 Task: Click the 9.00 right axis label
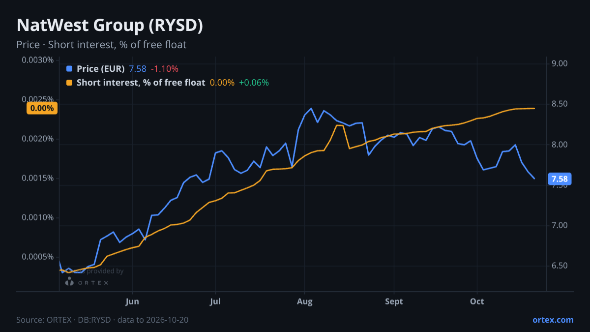[x=560, y=63]
